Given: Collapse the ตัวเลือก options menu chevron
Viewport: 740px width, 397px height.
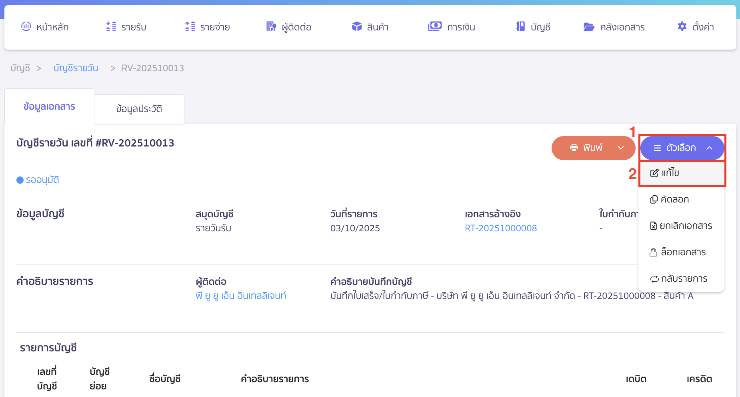Looking at the screenshot, I should click(x=710, y=148).
